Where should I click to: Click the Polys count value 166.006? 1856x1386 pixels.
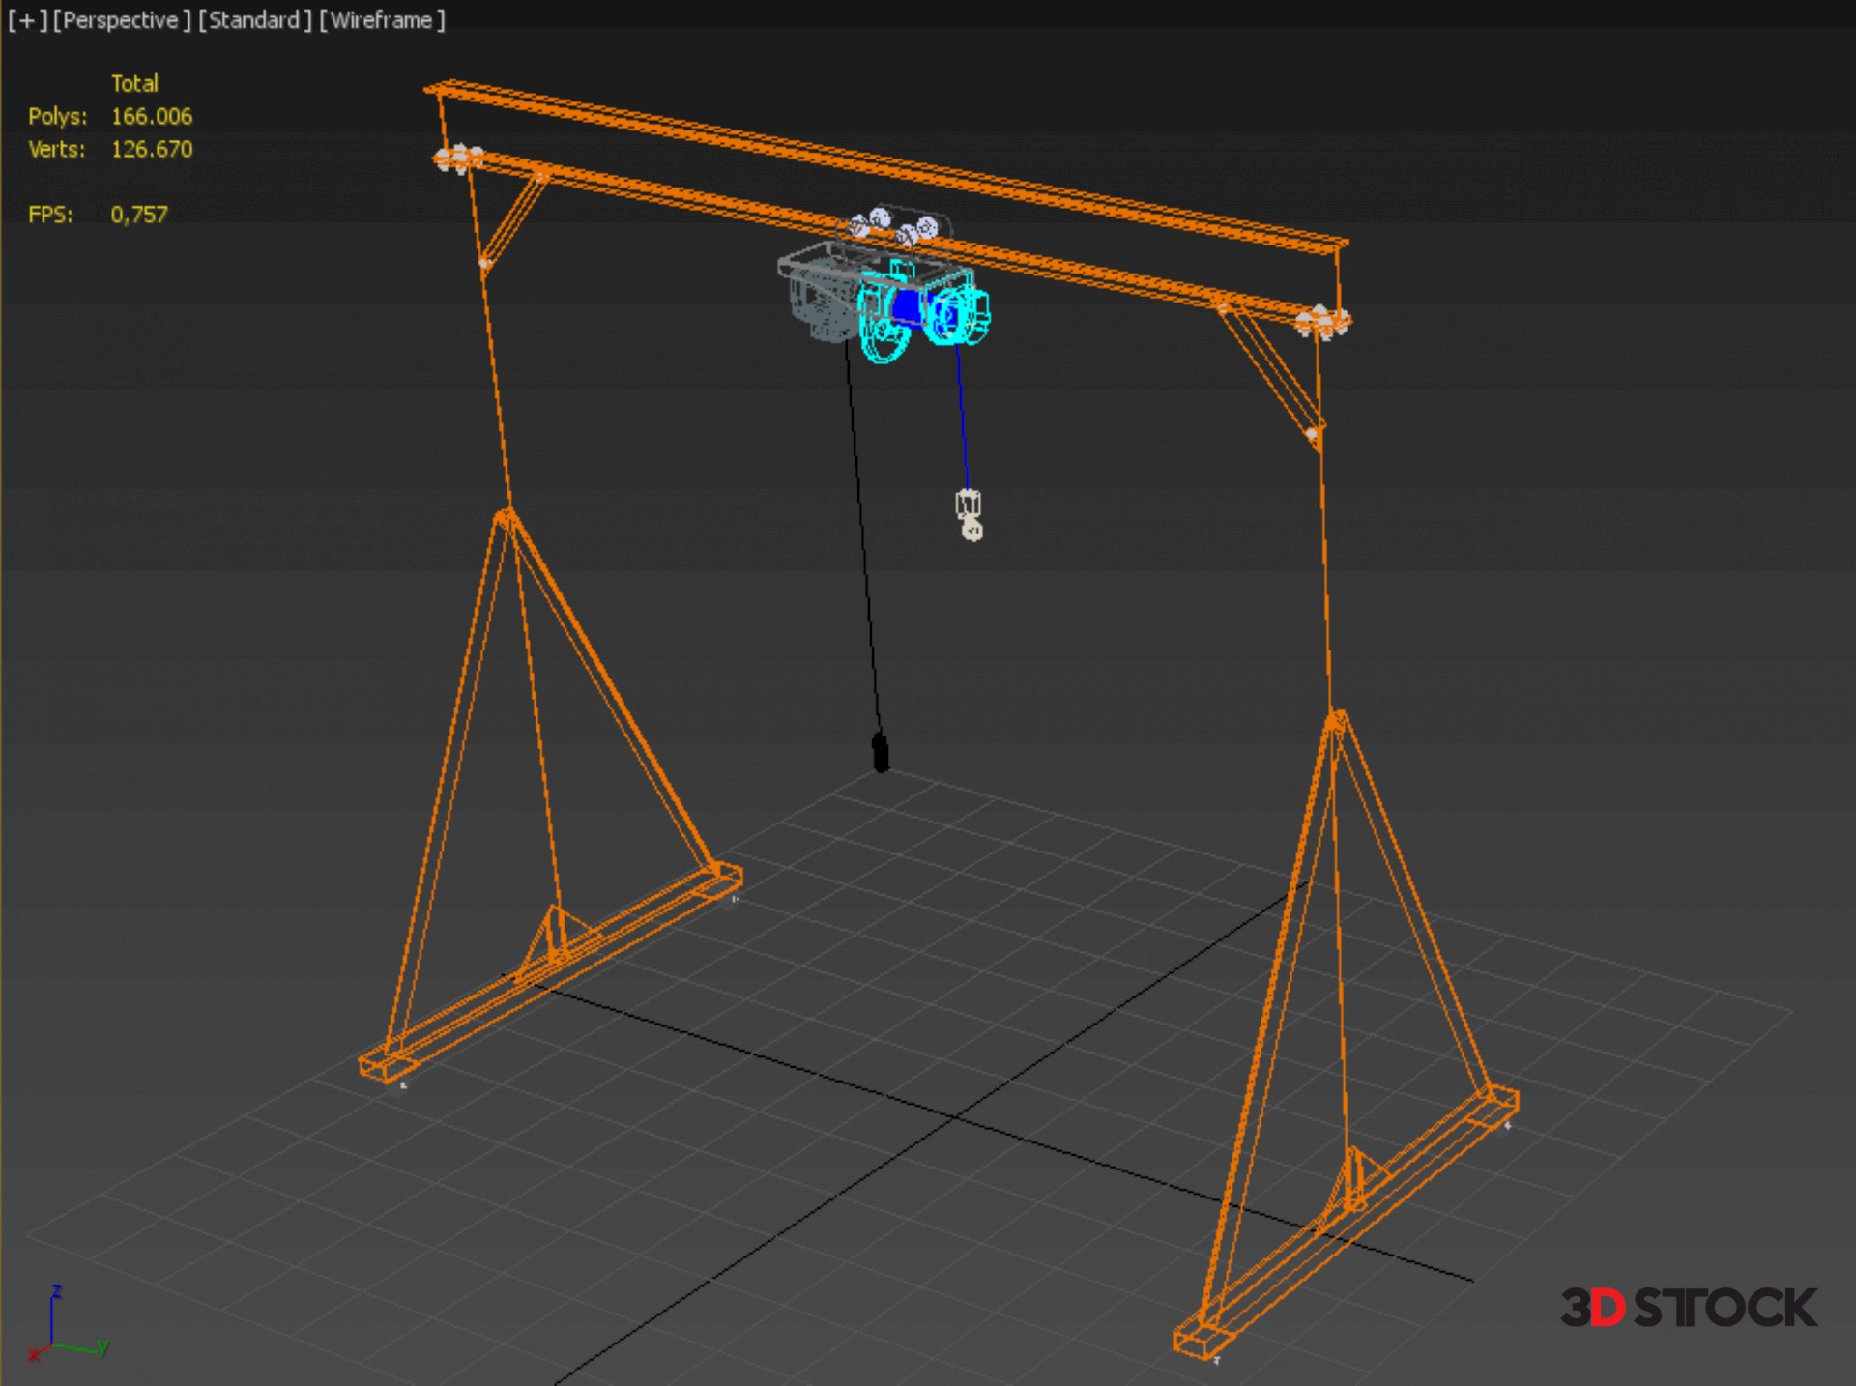[x=152, y=117]
